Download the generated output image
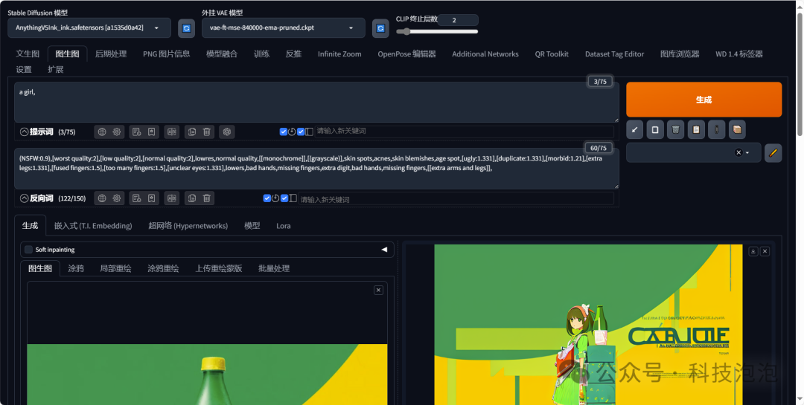804x405 pixels. 753,251
